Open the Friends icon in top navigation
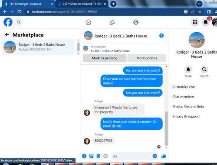Image resolution: width=217 pixels, height=165 pixels. tap(112, 22)
